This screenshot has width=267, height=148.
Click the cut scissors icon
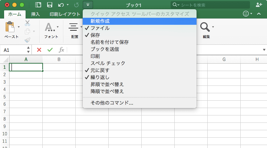click(x=27, y=23)
